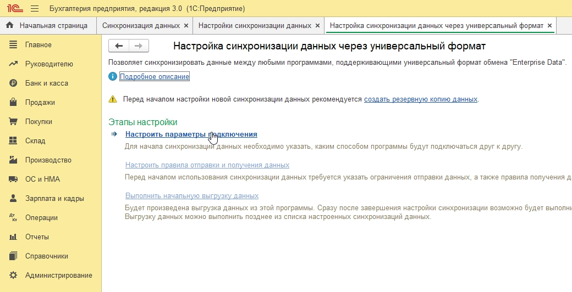Open Подробное описание link
The width and height of the screenshot is (572, 292).
(154, 77)
